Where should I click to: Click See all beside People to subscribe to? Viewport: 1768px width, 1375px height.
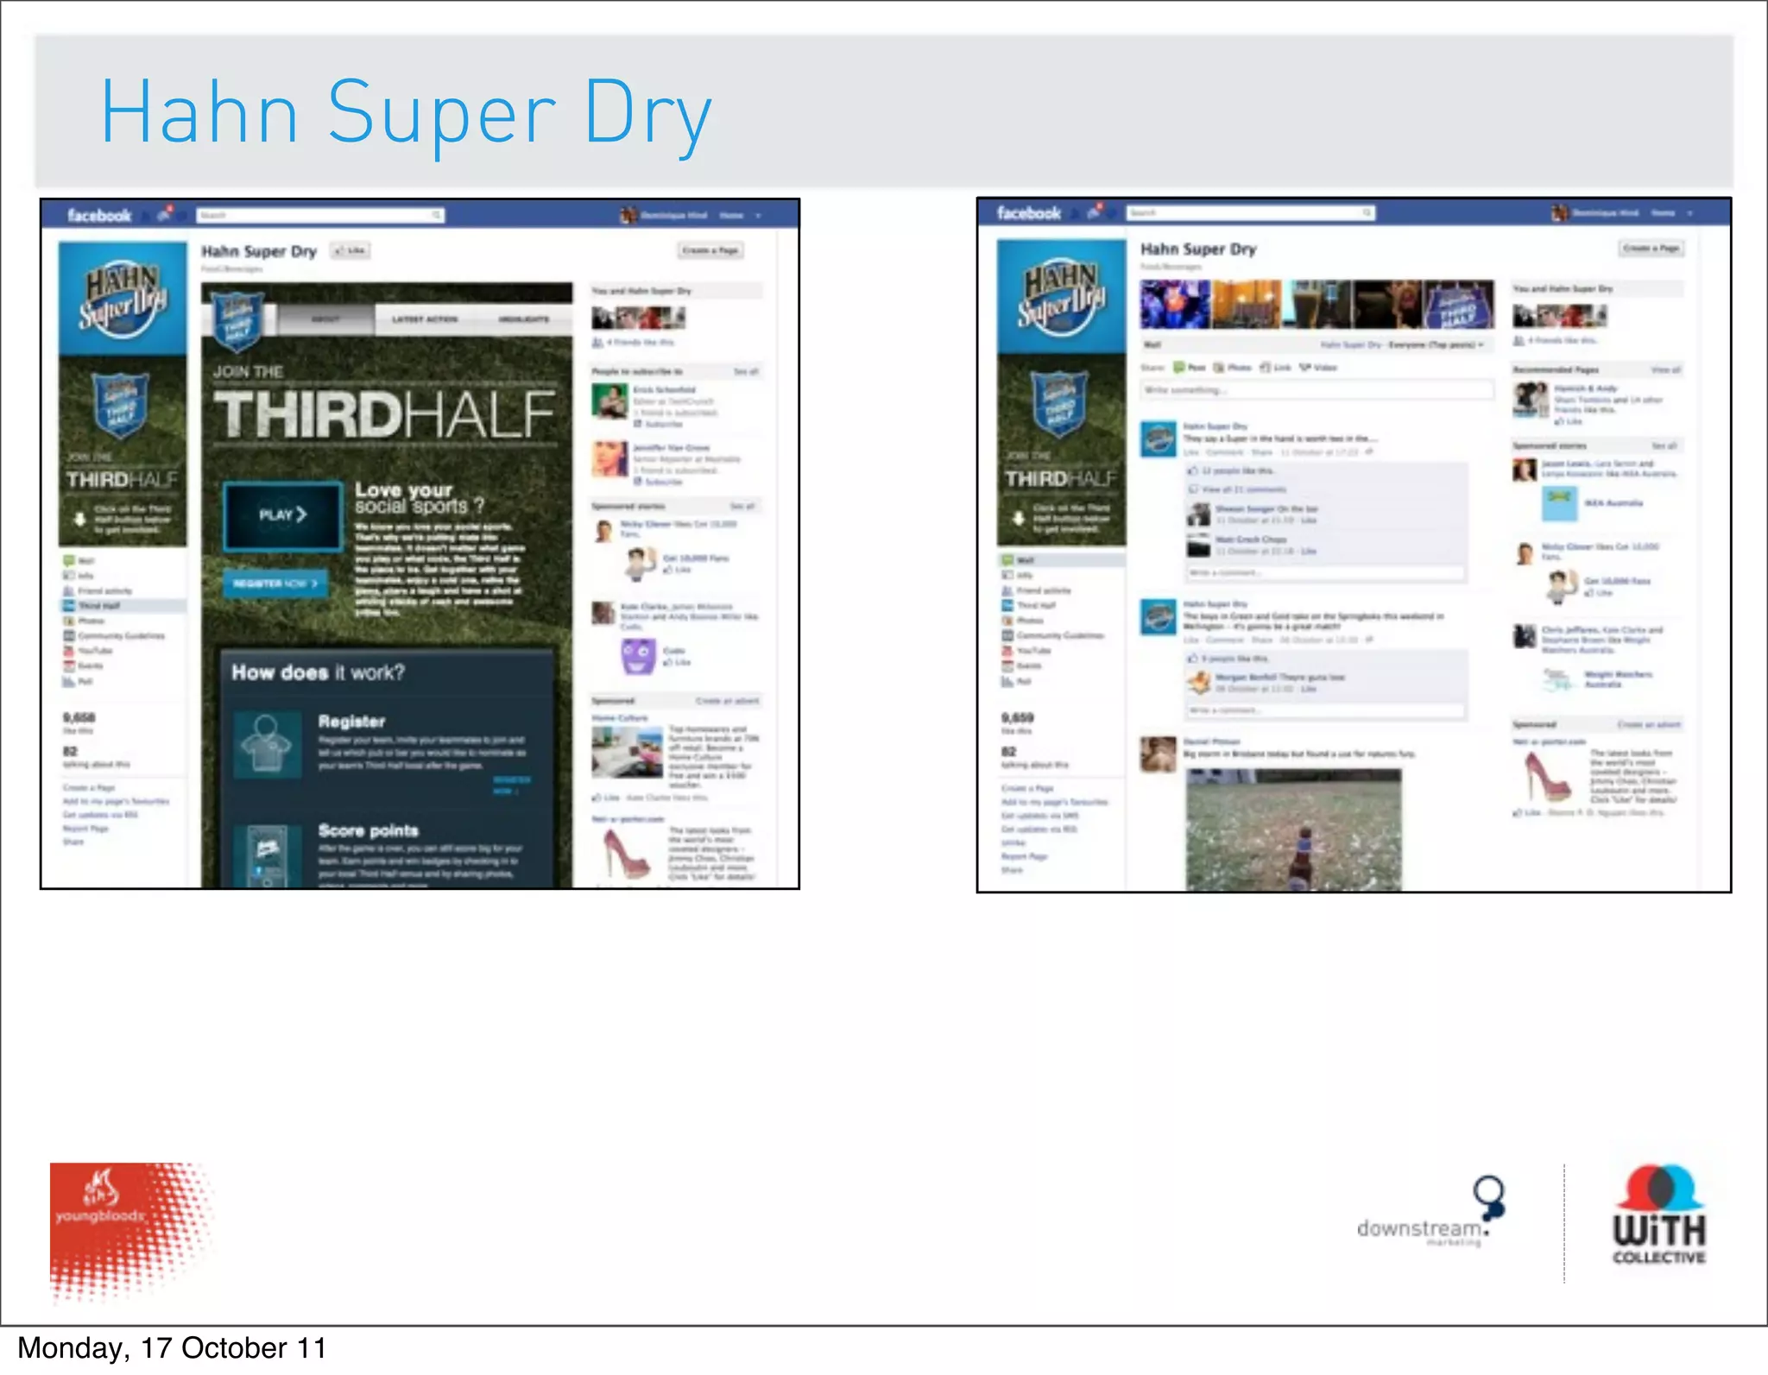click(x=746, y=372)
